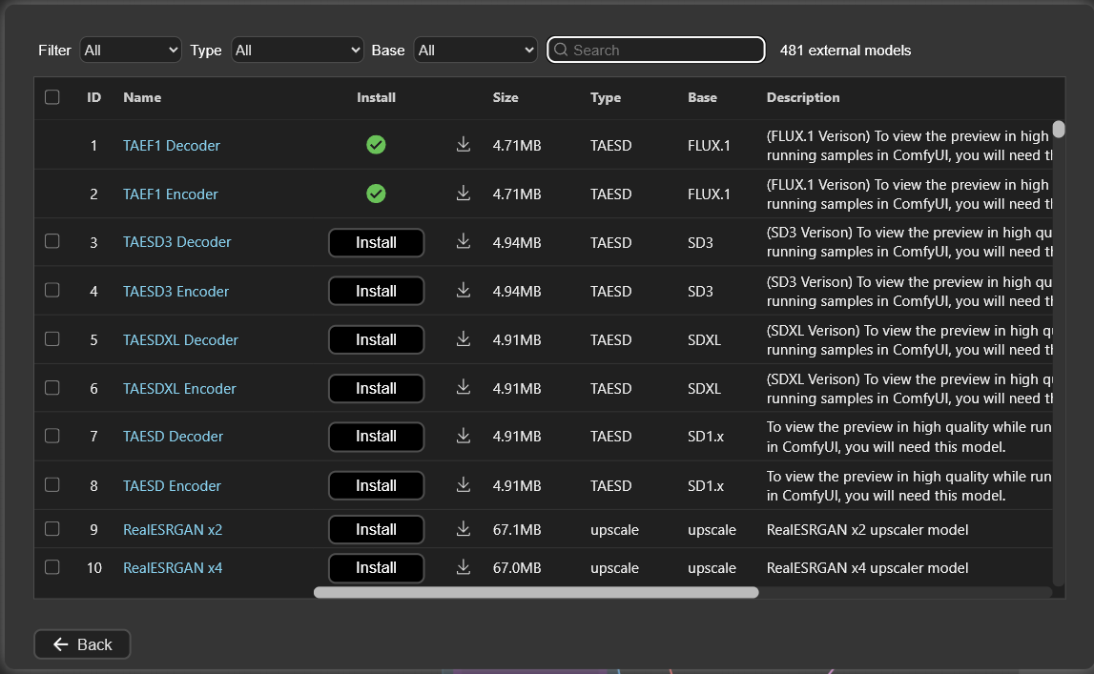Screen dimensions: 1094x674
Task: Check the box for TAESD3 Decoder row
Action: coord(52,241)
